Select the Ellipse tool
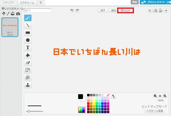 point(28,40)
